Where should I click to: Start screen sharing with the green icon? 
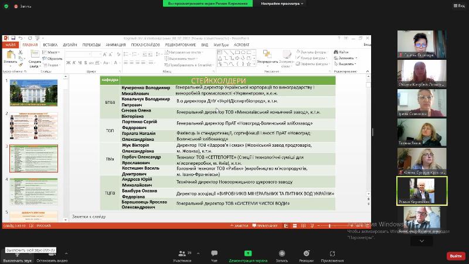coord(248,253)
